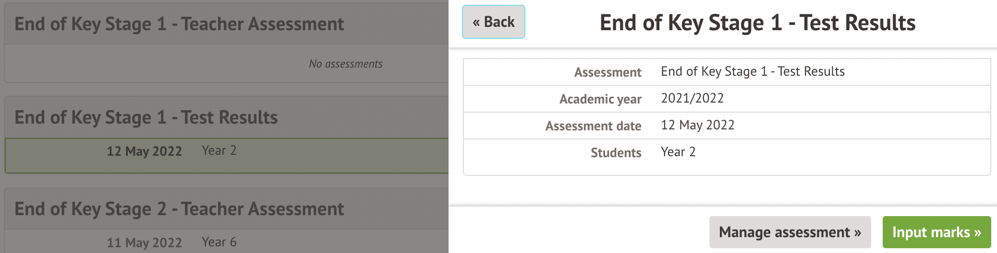Viewport: 997px width, 253px height.
Task: Click the Students field label
Action: [616, 153]
